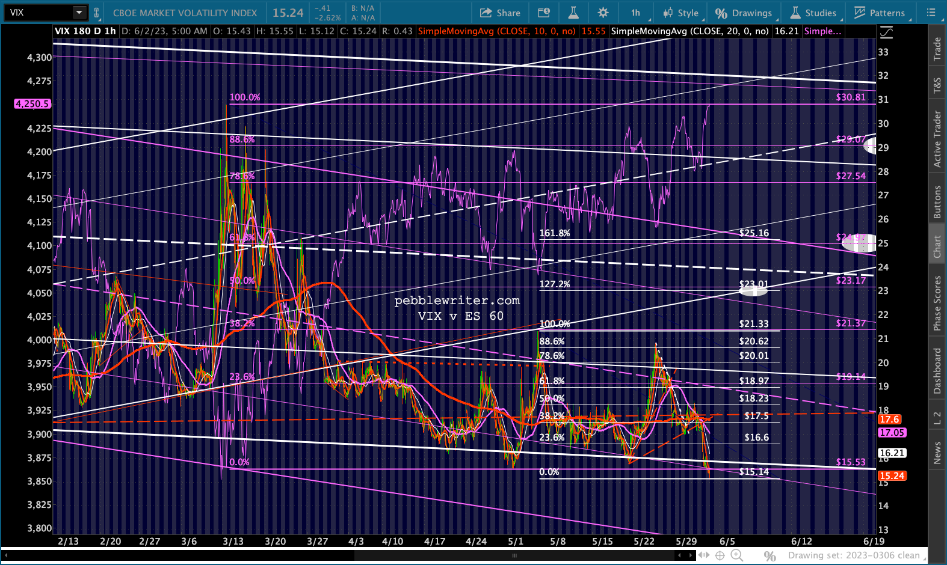Image resolution: width=947 pixels, height=565 pixels.
Task: Click the horizontal chart scrollbar
Action: pyautogui.click(x=513, y=556)
